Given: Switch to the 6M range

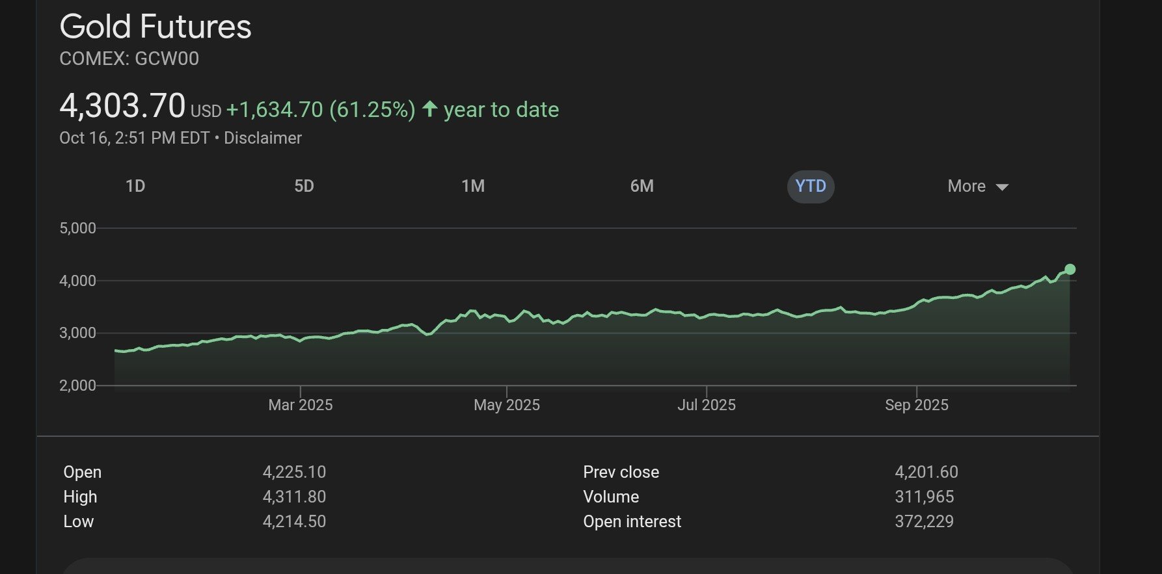Looking at the screenshot, I should point(642,187).
